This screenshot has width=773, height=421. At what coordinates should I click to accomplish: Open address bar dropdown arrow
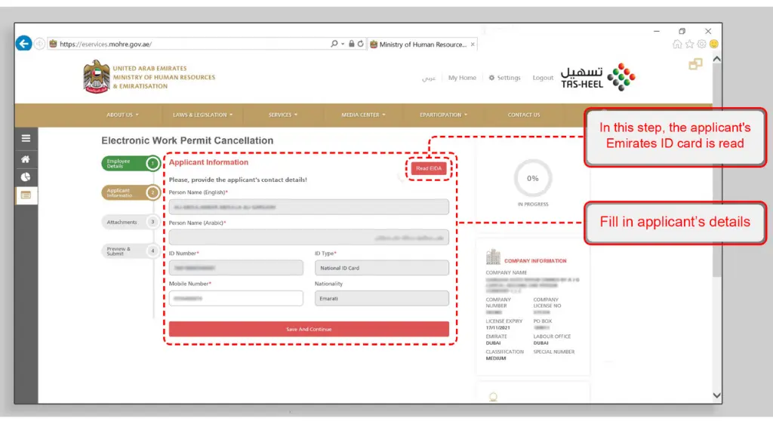343,44
